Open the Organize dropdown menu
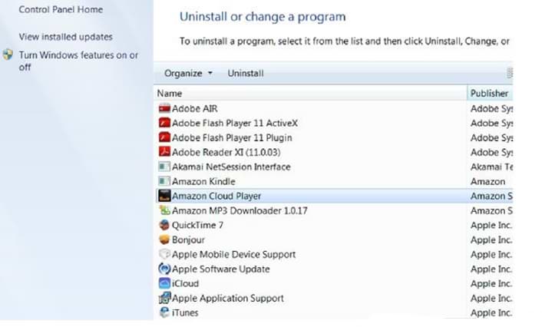The height and width of the screenshot is (327, 542). click(188, 73)
